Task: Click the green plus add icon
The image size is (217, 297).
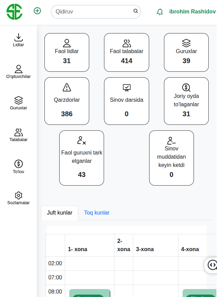Action: (37, 11)
